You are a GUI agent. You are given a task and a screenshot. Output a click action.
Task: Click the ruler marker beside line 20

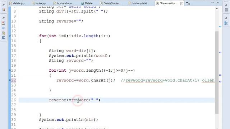pyautogui.click(x=10, y=70)
